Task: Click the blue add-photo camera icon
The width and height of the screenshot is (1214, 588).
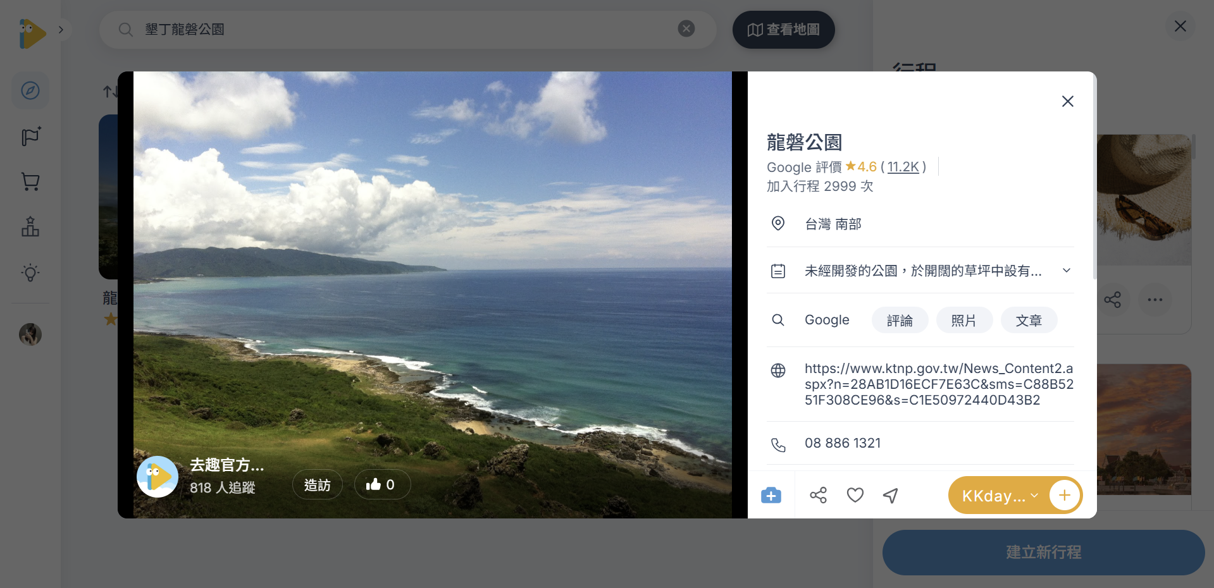Action: point(771,495)
